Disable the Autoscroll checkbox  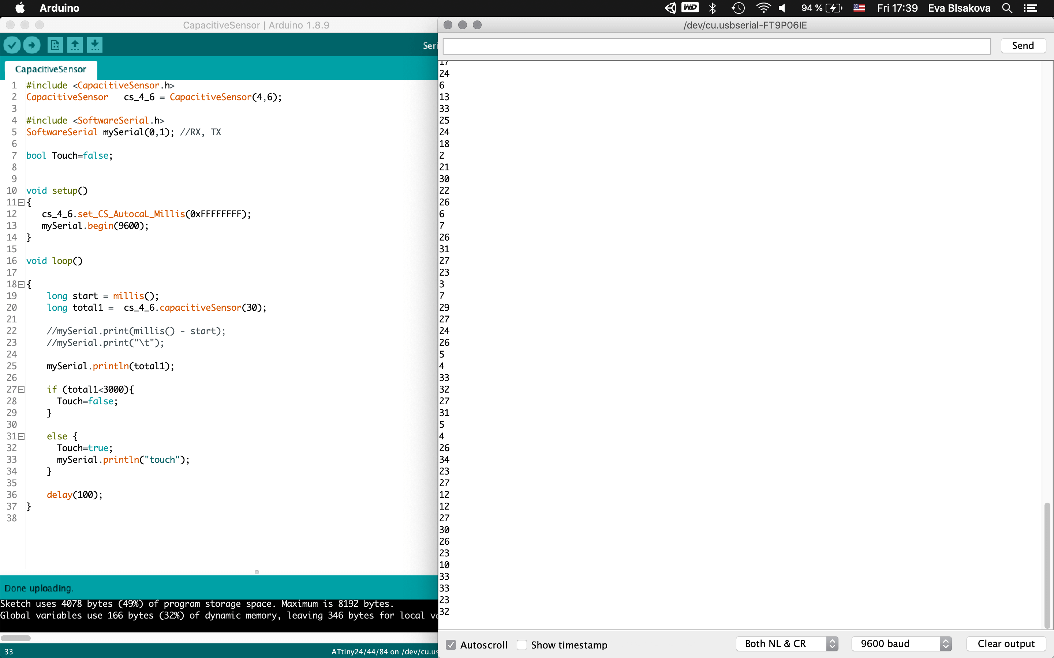[451, 644]
